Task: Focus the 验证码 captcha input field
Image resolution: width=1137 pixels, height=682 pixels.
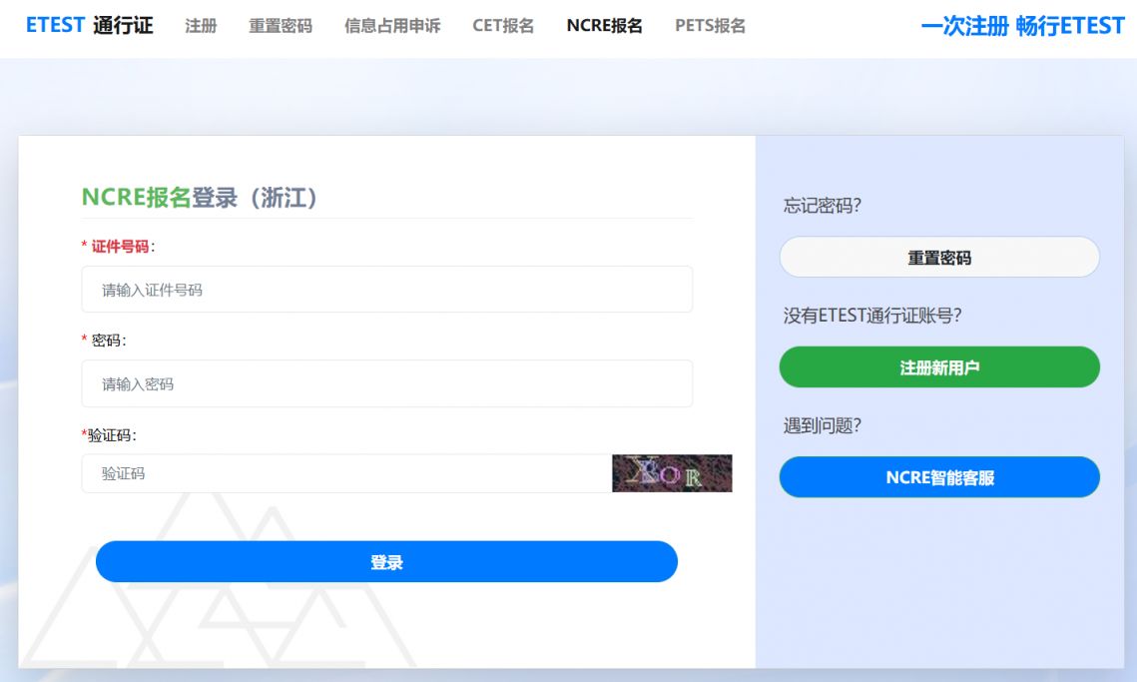Action: tap(345, 473)
